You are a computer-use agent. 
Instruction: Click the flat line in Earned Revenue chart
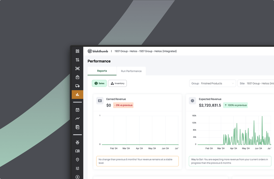pyautogui.click(x=140, y=144)
